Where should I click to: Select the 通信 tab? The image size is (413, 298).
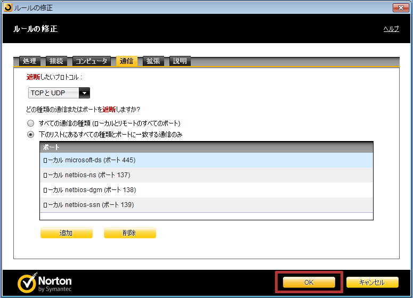tap(127, 61)
